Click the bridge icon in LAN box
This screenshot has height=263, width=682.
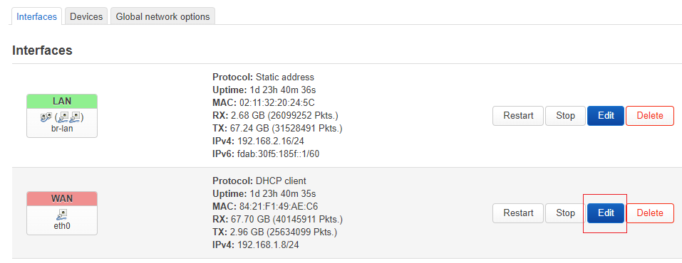45,117
